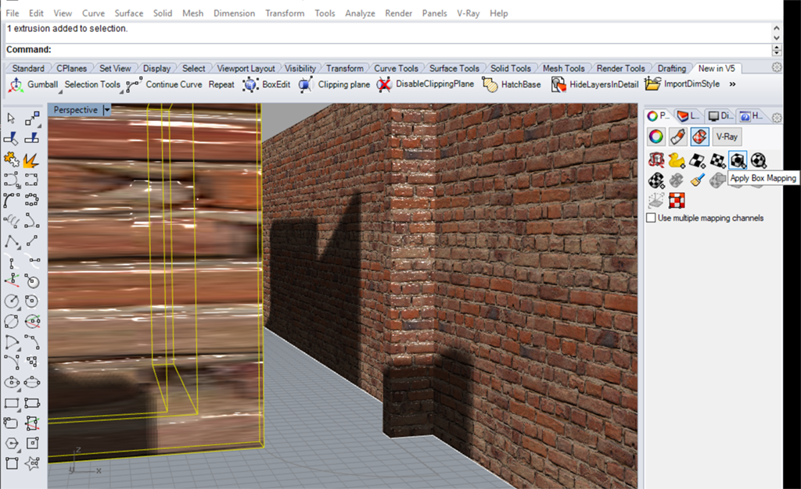Click the color wheel object properties icon
Image resolution: width=801 pixels, height=489 pixels.
tap(656, 137)
